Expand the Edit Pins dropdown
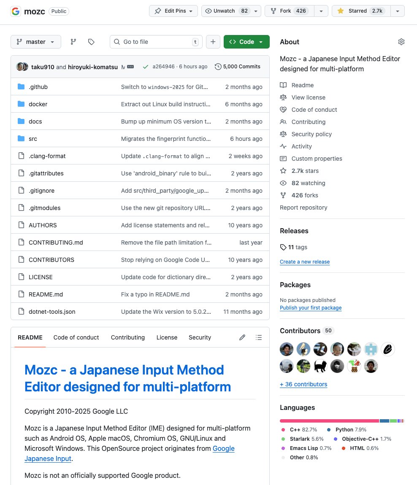Viewport: 417px width, 485px height. coord(173,11)
